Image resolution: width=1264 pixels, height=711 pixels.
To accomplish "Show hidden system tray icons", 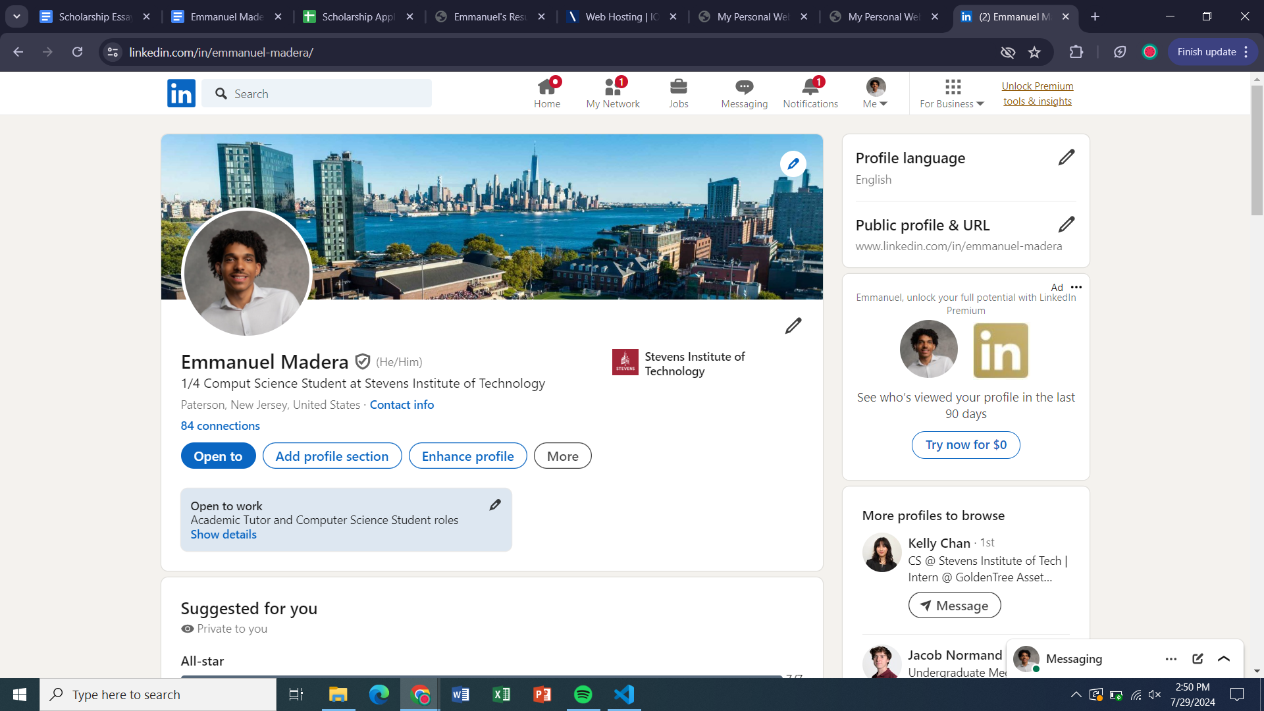I will 1076,695.
